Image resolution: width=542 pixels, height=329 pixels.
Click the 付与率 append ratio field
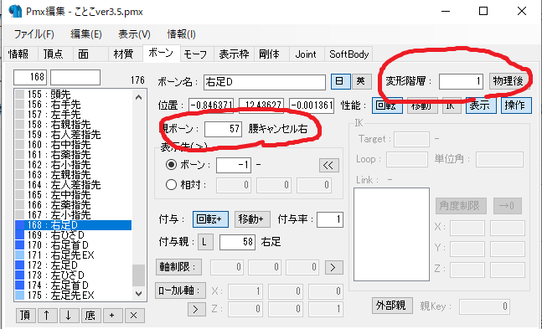click(x=330, y=219)
